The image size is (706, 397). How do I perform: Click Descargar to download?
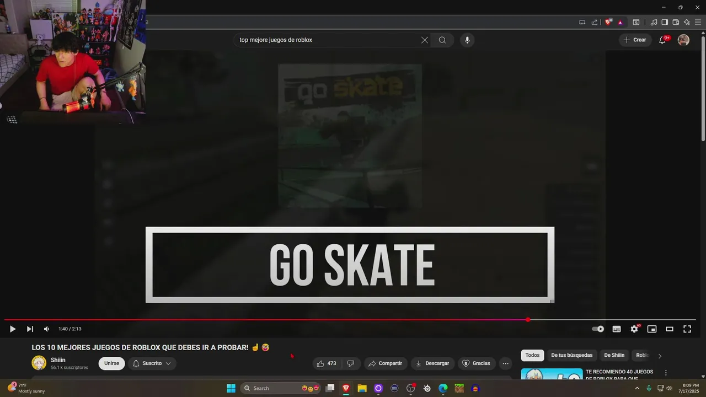432,363
